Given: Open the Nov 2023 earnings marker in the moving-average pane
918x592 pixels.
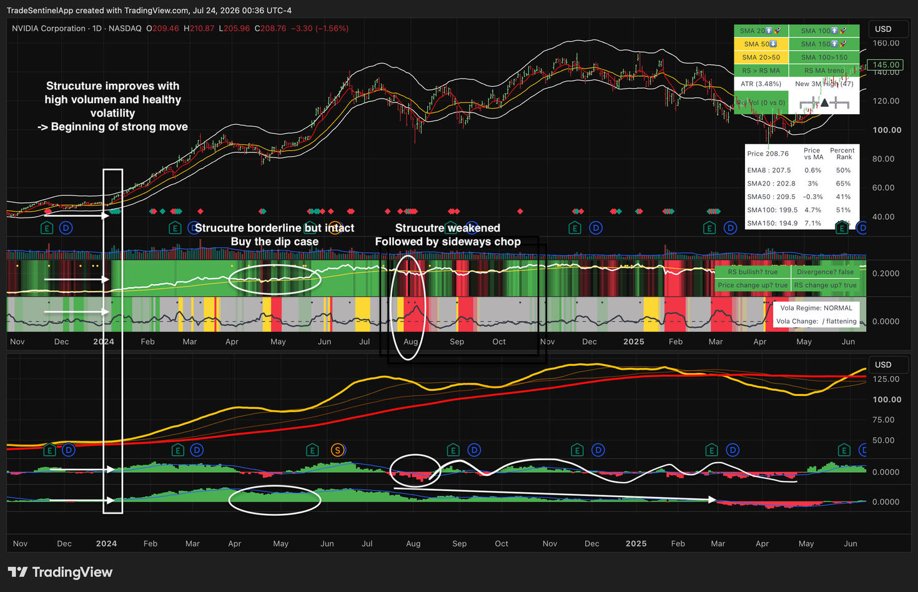Looking at the screenshot, I should (x=49, y=450).
